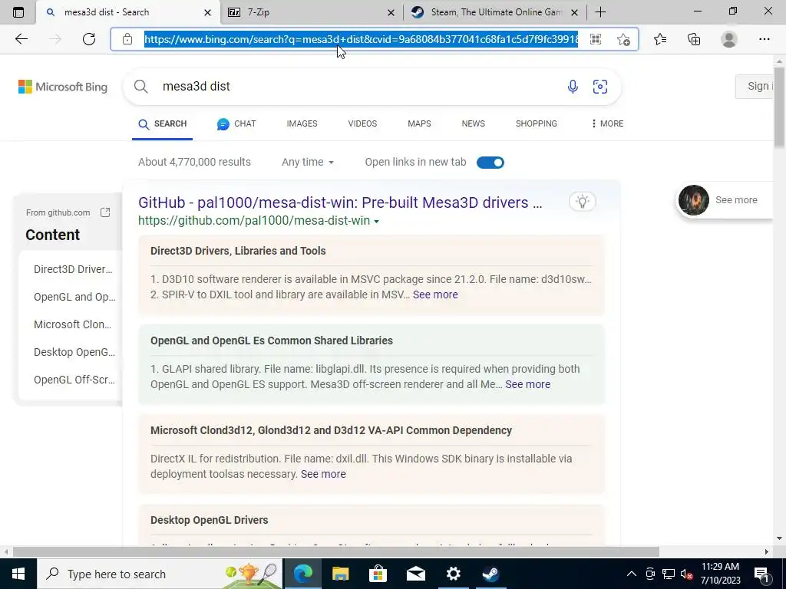This screenshot has height=589, width=786.
Task: Expand the Any time filter dropdown
Action: point(308,163)
